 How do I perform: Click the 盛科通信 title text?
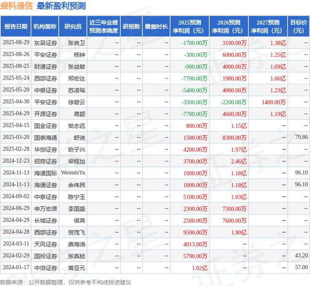[16, 6]
